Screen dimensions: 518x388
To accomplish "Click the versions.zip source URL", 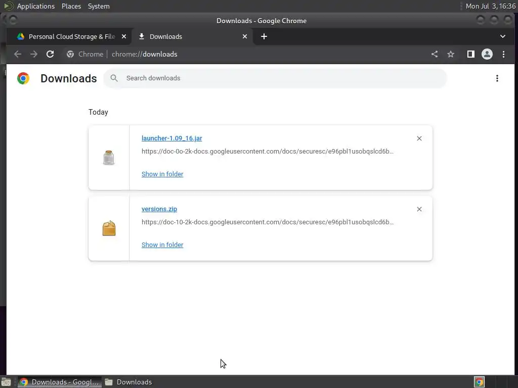I will pyautogui.click(x=268, y=222).
